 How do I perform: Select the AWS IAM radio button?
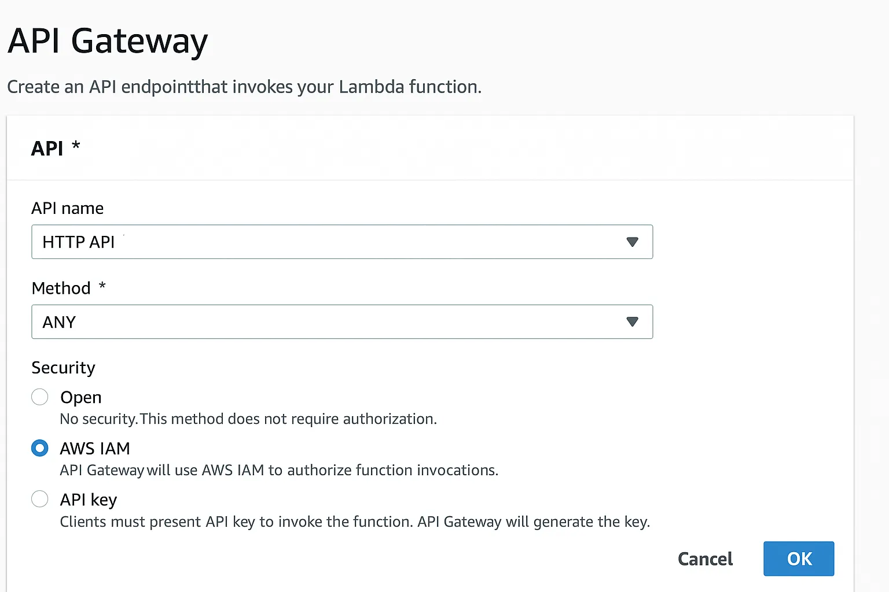[x=40, y=448]
